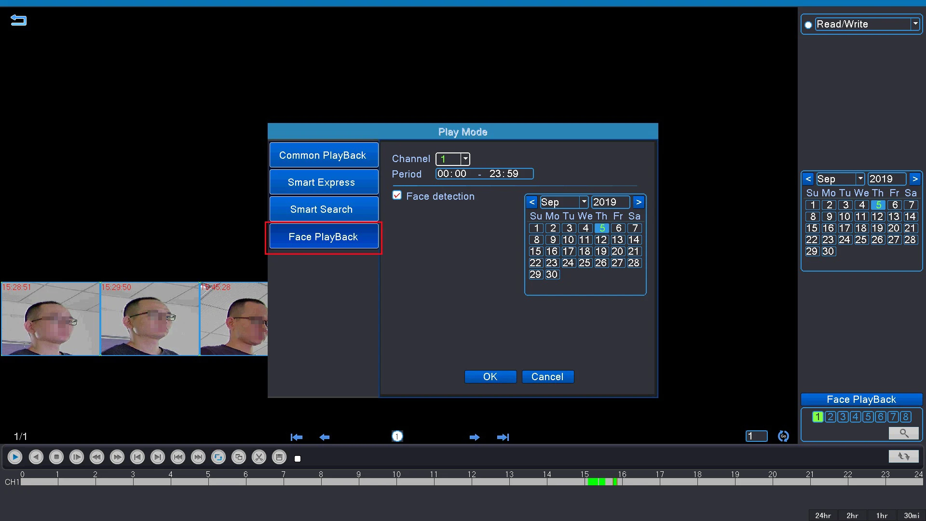Click the fast forward playback button
The height and width of the screenshot is (521, 926).
pyautogui.click(x=117, y=457)
